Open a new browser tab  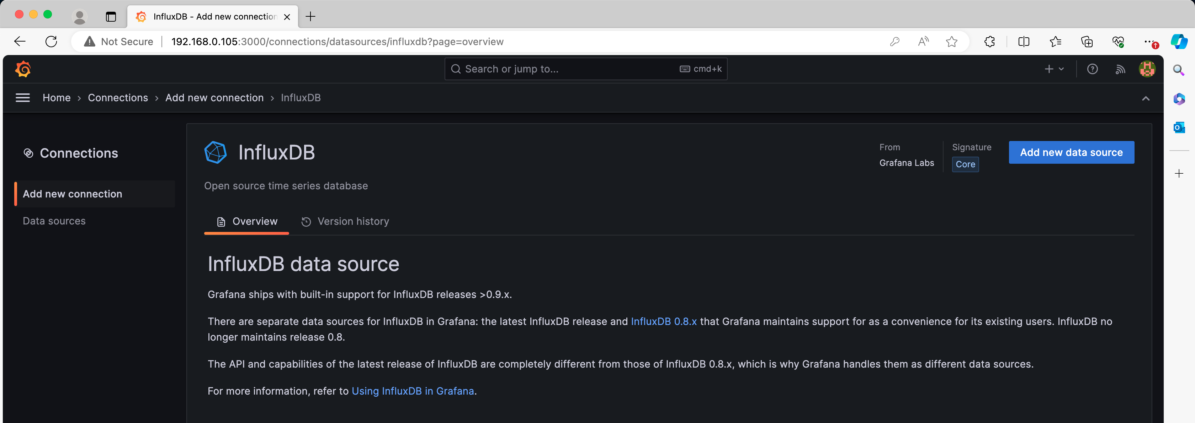coord(310,17)
